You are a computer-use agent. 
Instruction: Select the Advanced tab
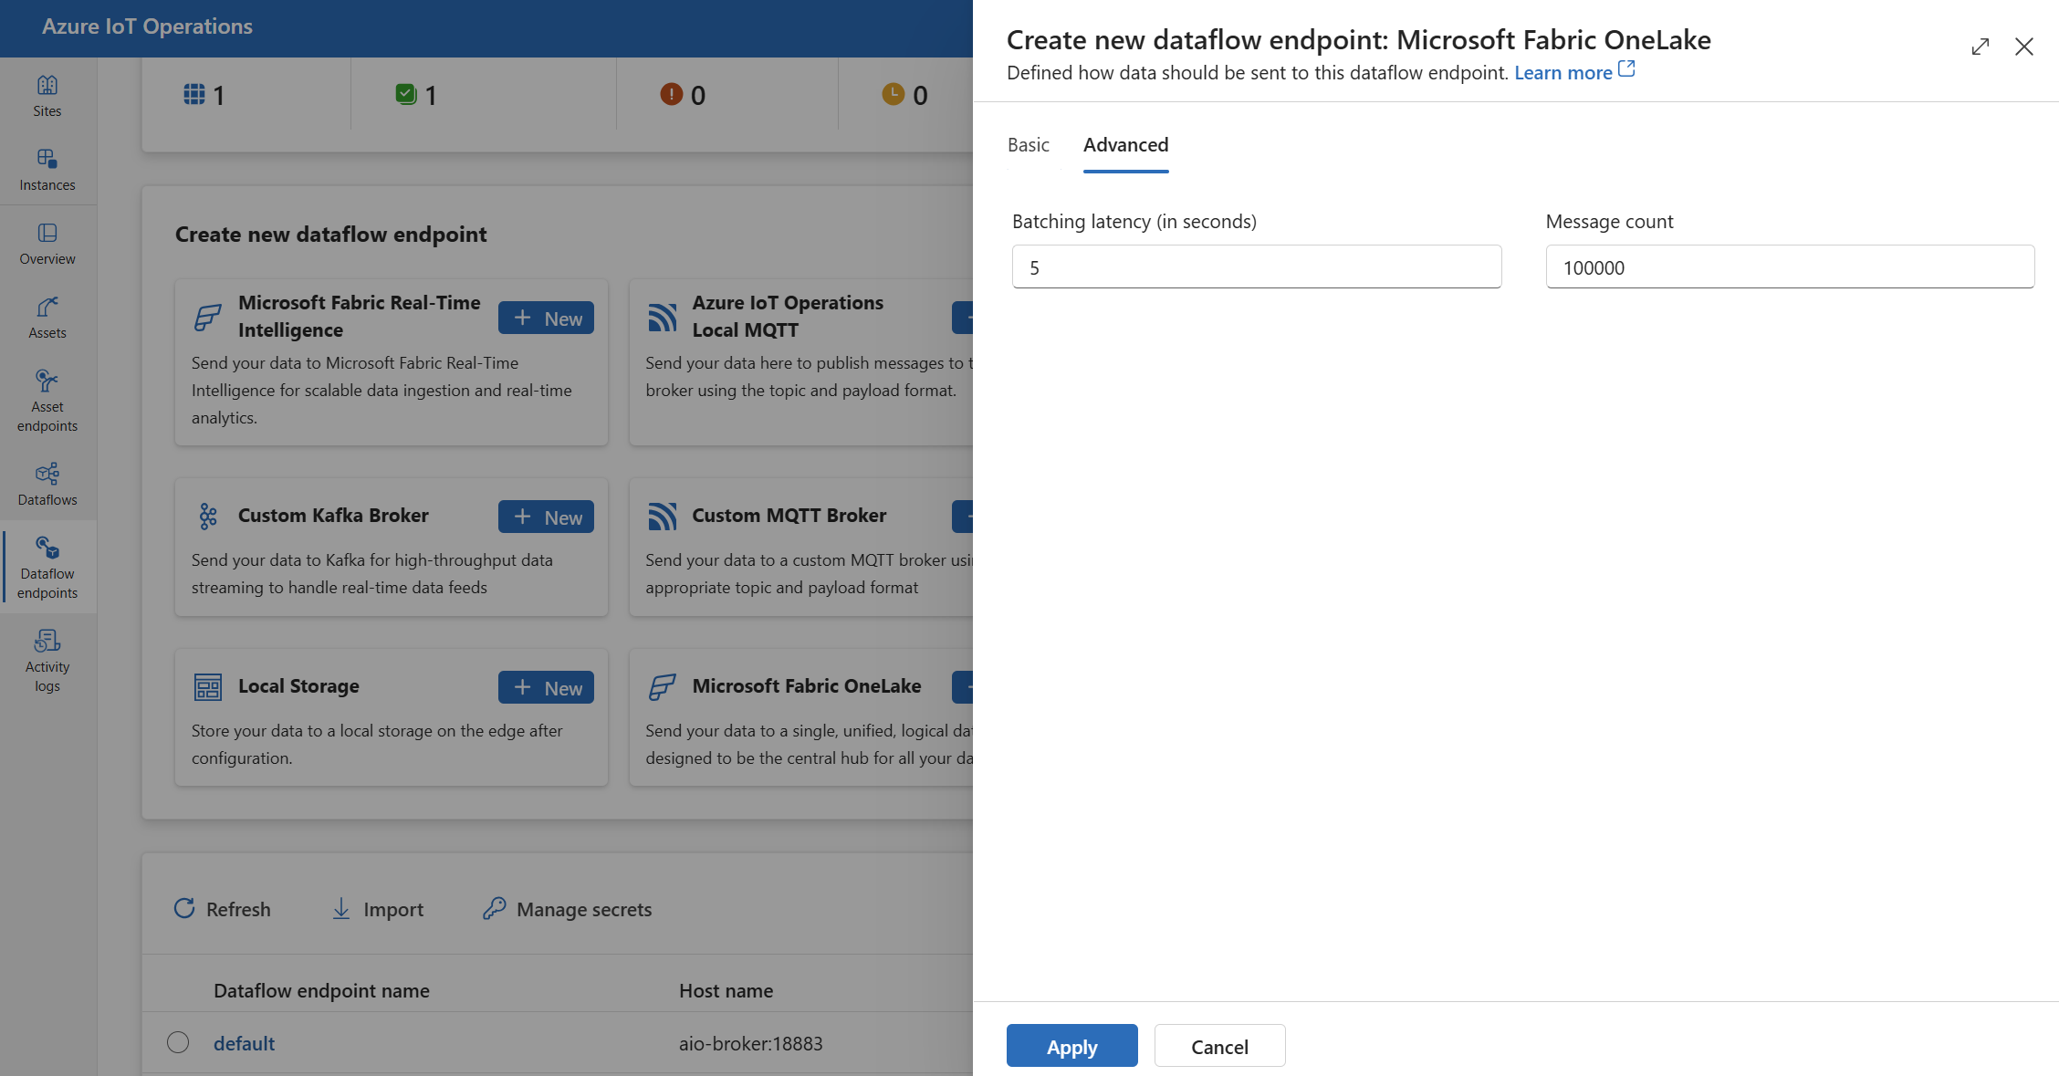click(x=1126, y=143)
